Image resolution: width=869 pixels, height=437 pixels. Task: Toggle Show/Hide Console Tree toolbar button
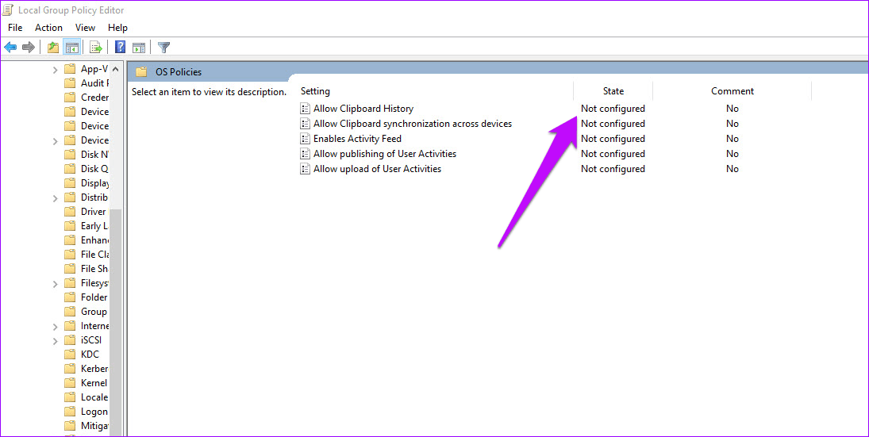click(71, 48)
